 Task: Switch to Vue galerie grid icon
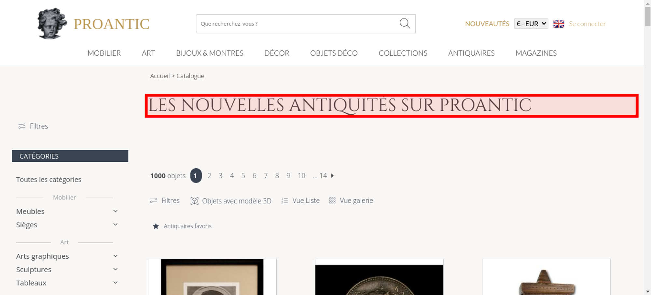point(332,200)
